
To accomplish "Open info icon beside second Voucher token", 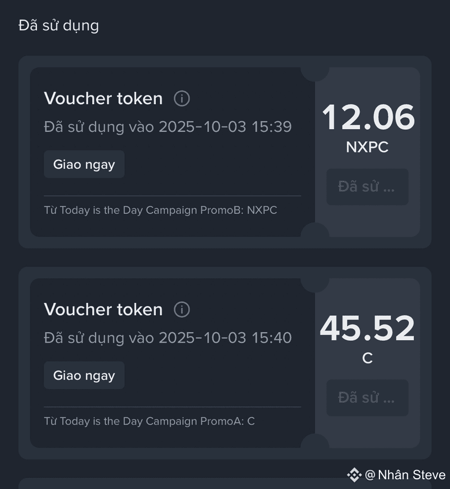I will click(182, 310).
